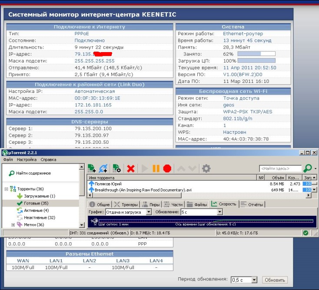The height and width of the screenshot is (290, 319).
Task: Click the torrent list horizontal scrollbar thumb
Action: click(137, 195)
